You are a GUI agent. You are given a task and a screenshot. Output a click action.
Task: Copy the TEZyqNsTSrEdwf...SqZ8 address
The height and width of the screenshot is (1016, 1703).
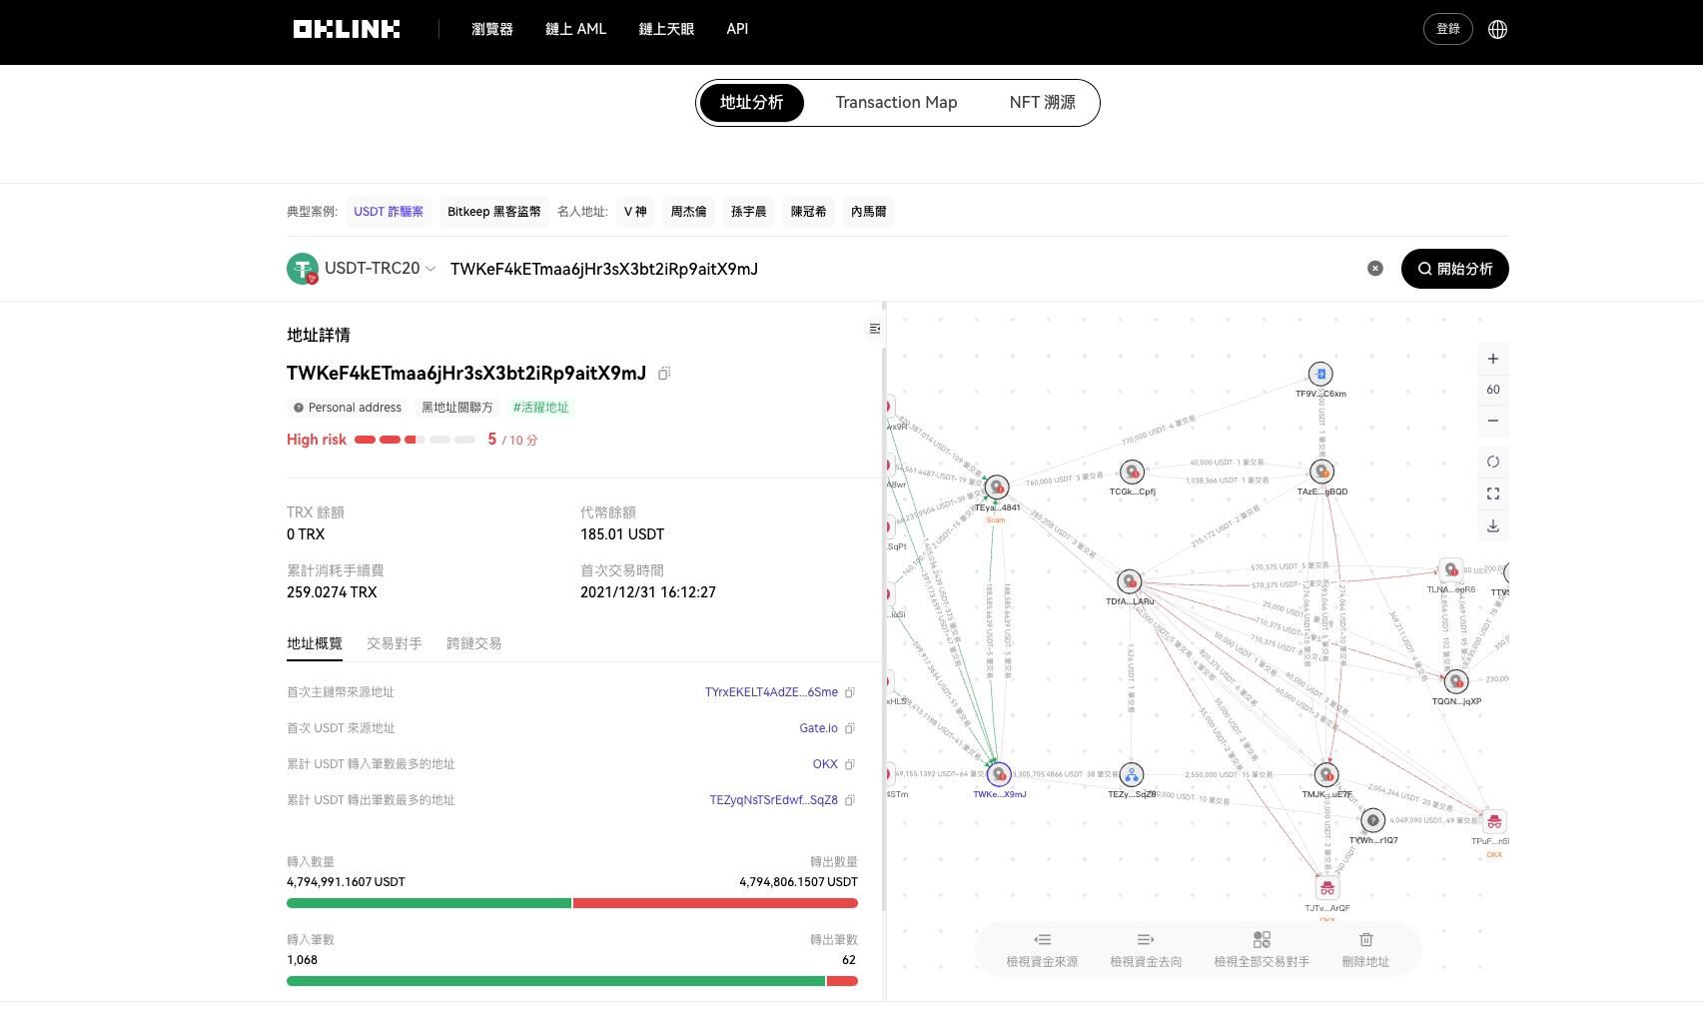click(850, 800)
